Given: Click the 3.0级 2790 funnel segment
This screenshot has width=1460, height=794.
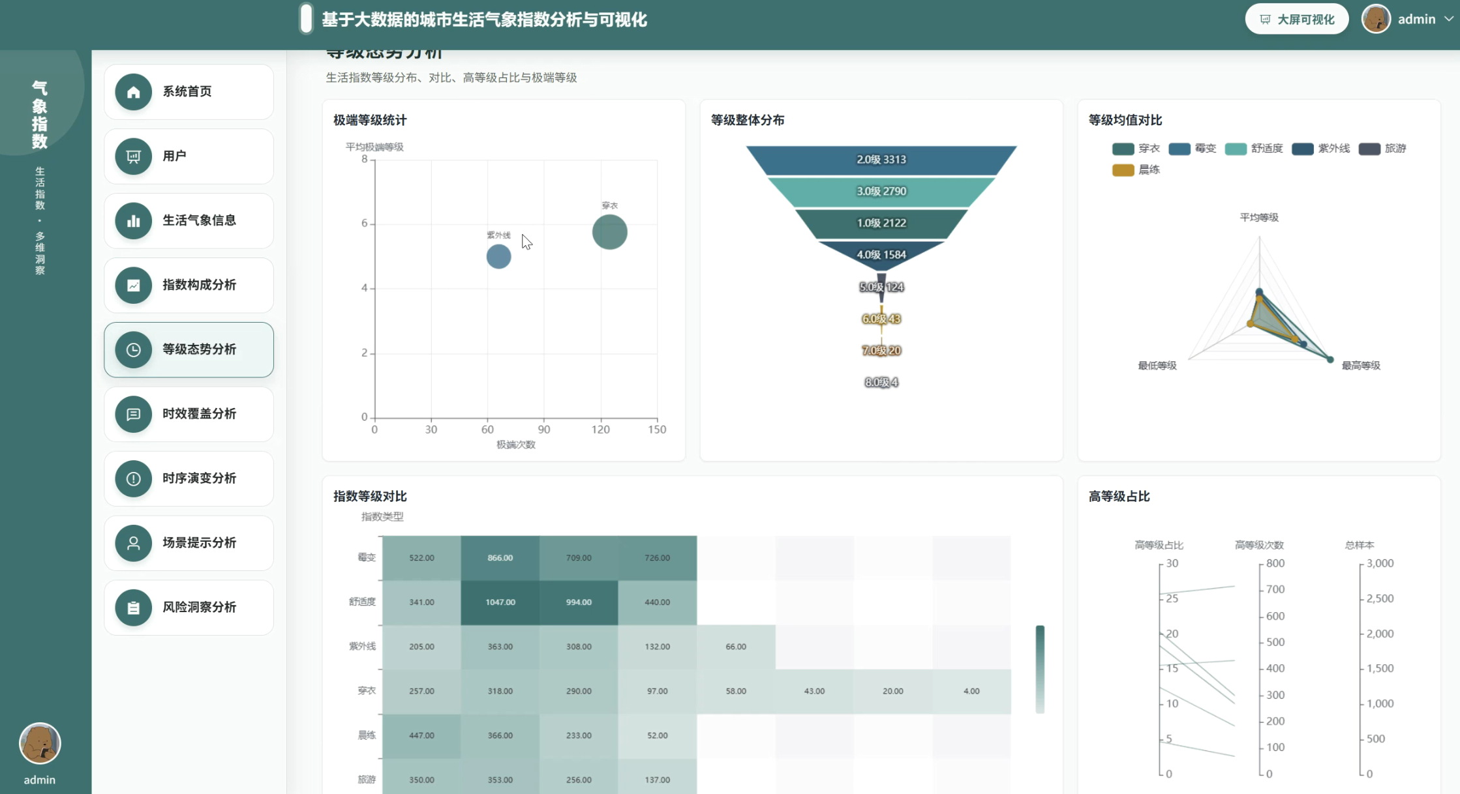Looking at the screenshot, I should click(881, 192).
